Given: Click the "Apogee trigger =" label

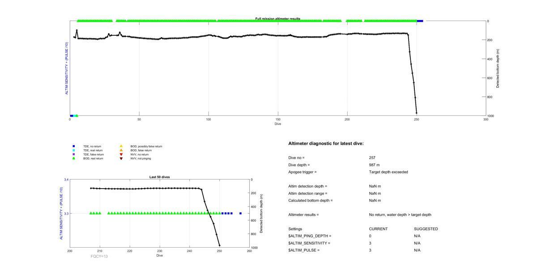Looking at the screenshot, I should (x=303, y=172).
